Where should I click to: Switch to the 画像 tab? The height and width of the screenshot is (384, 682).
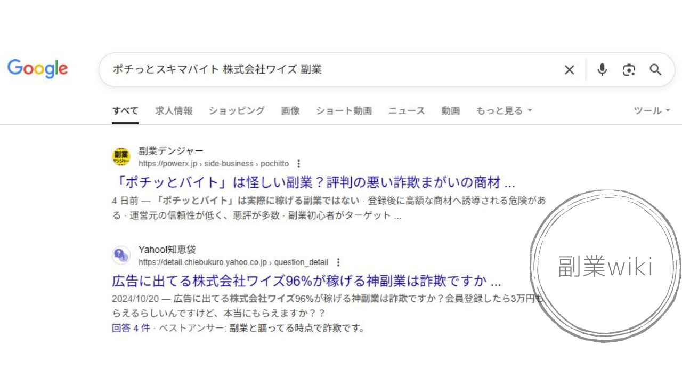[290, 111]
